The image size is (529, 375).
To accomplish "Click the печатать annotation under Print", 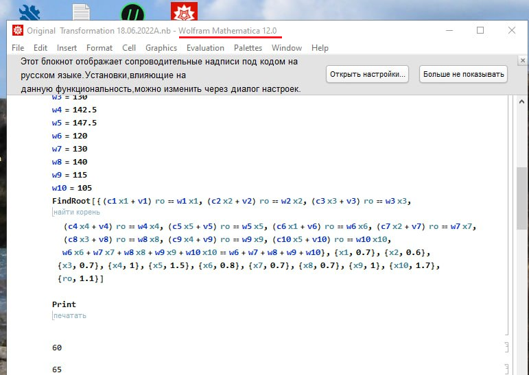I will point(70,316).
